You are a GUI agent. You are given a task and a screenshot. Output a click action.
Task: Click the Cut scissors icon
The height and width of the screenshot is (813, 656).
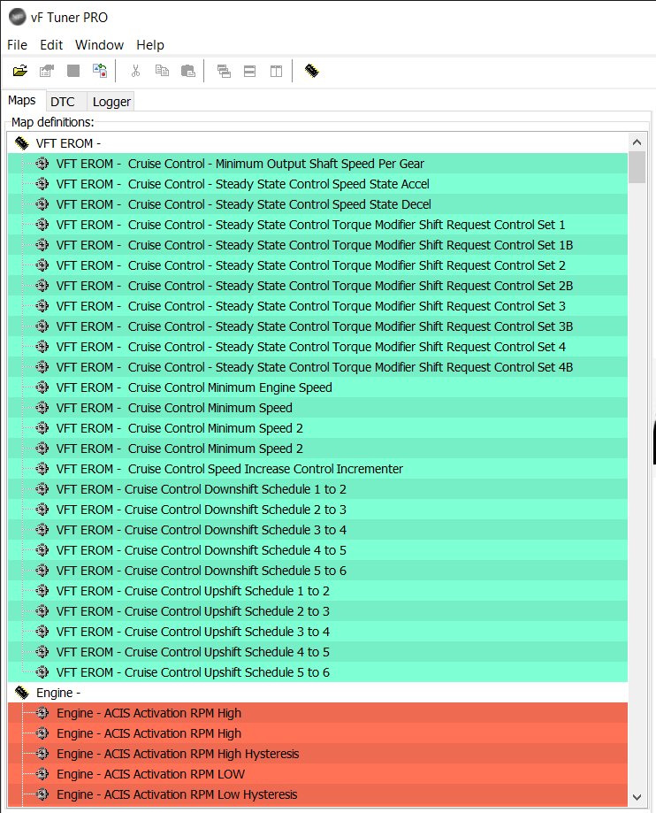click(x=136, y=71)
